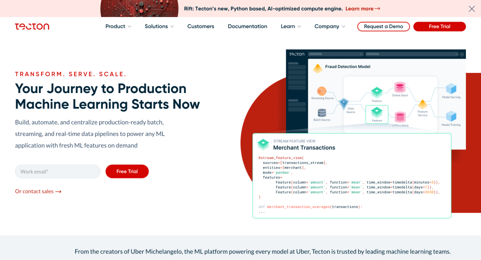Go to the Customers page
Screen dimensions: 481x260
click(200, 26)
